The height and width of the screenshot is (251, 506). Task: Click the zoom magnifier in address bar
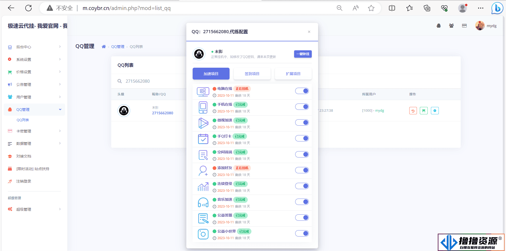click(339, 8)
